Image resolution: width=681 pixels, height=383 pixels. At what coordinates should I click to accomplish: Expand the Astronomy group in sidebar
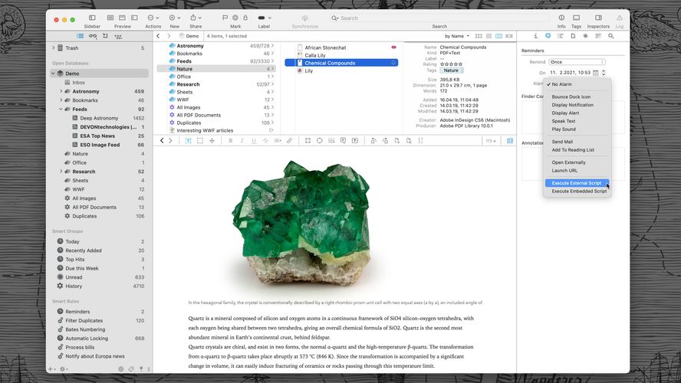tap(61, 91)
